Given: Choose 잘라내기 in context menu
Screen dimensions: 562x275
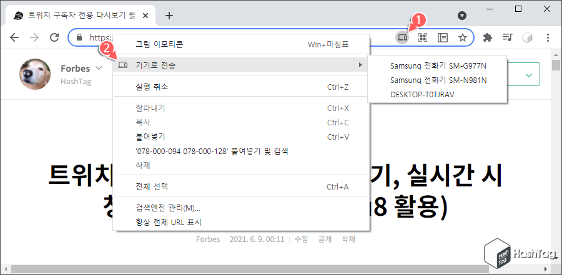Looking at the screenshot, I should (x=241, y=108).
